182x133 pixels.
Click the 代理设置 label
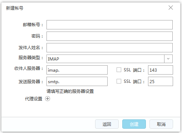[x=34, y=99]
